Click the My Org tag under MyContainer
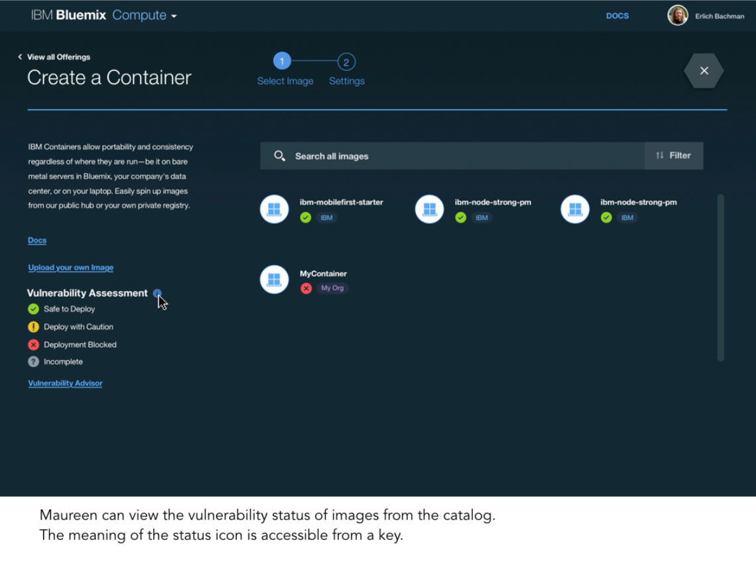 (332, 288)
